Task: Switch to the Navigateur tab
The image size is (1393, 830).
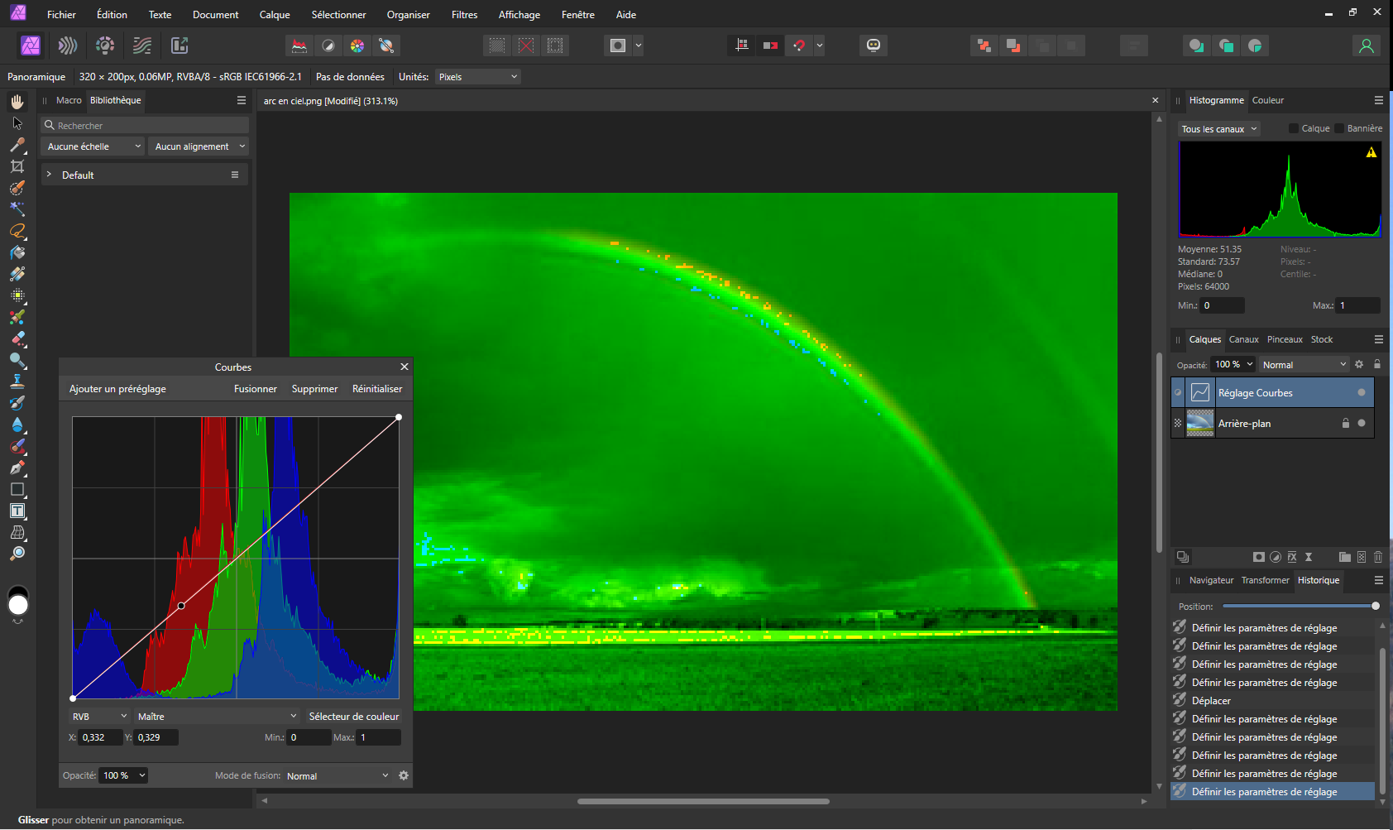Action: click(1211, 580)
